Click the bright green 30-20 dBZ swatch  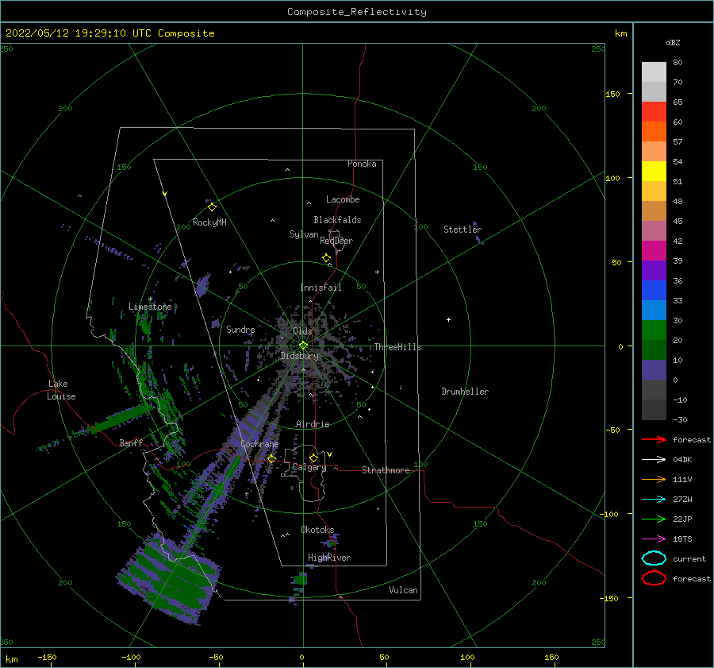[654, 330]
